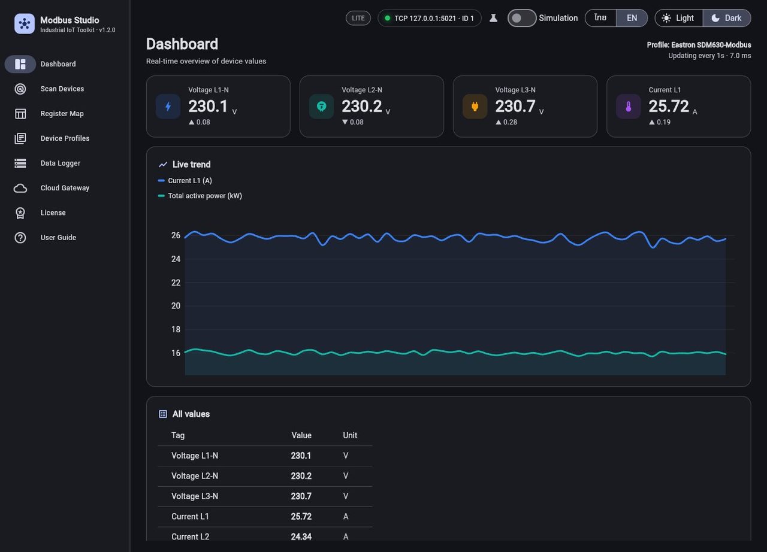
Task: Open the Cloud Gateway page
Action: (x=65, y=188)
